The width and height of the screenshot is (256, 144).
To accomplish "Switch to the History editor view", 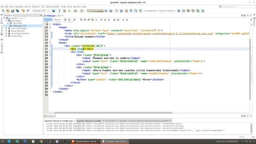I will coord(57,20).
